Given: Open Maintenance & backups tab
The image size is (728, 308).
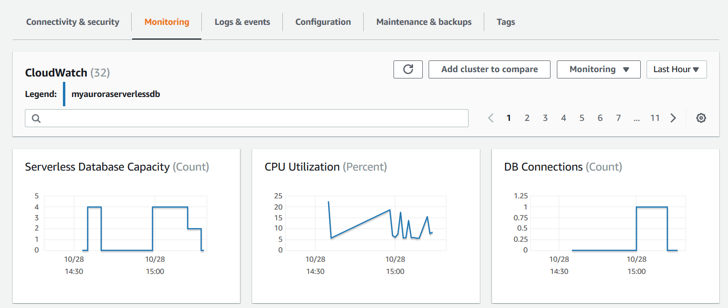Looking at the screenshot, I should (424, 22).
